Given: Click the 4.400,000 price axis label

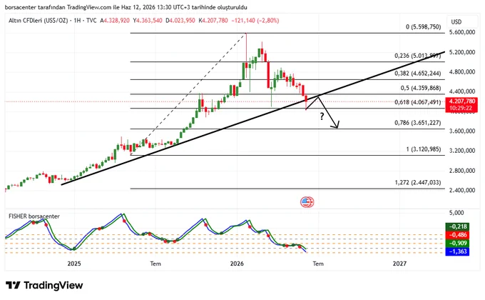Looking at the screenshot, I should [x=462, y=91].
